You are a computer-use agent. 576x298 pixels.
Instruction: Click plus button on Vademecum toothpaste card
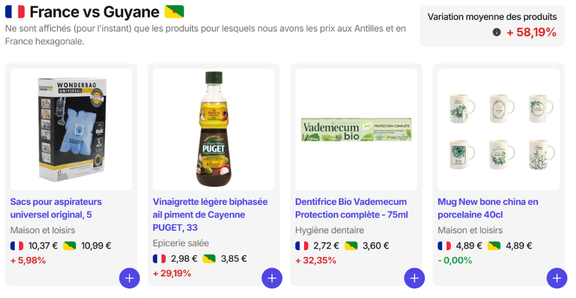click(x=415, y=278)
